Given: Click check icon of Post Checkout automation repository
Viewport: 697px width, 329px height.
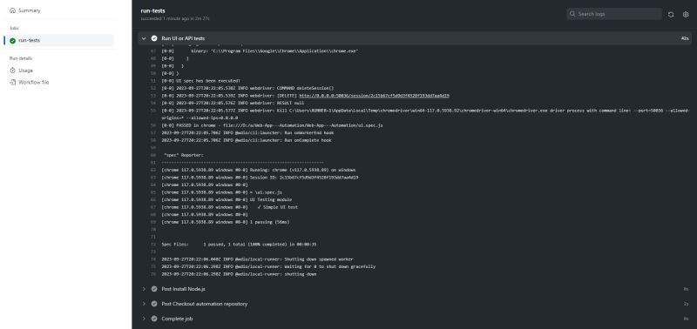Looking at the screenshot, I should (154, 304).
